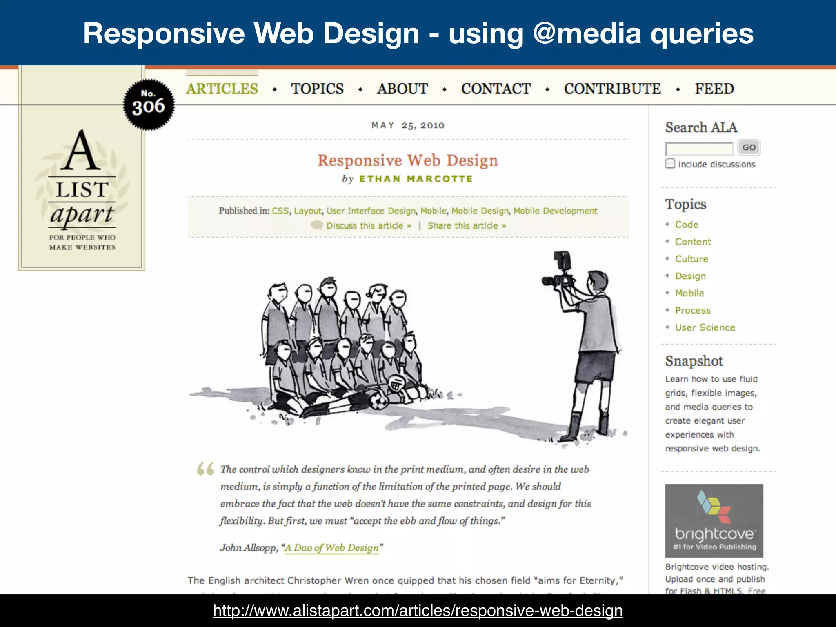The image size is (836, 627).
Task: Open A Dao of Web Design link
Action: click(x=331, y=548)
